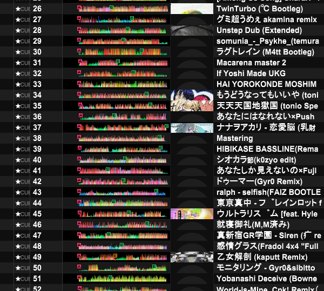Select track 'HIBIKASE BASSLINE(Rema'
This screenshot has height=291, width=324.
267,149
